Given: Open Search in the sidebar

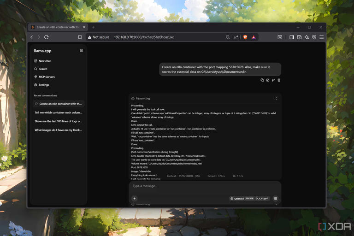Looking at the screenshot, I should tap(41, 69).
